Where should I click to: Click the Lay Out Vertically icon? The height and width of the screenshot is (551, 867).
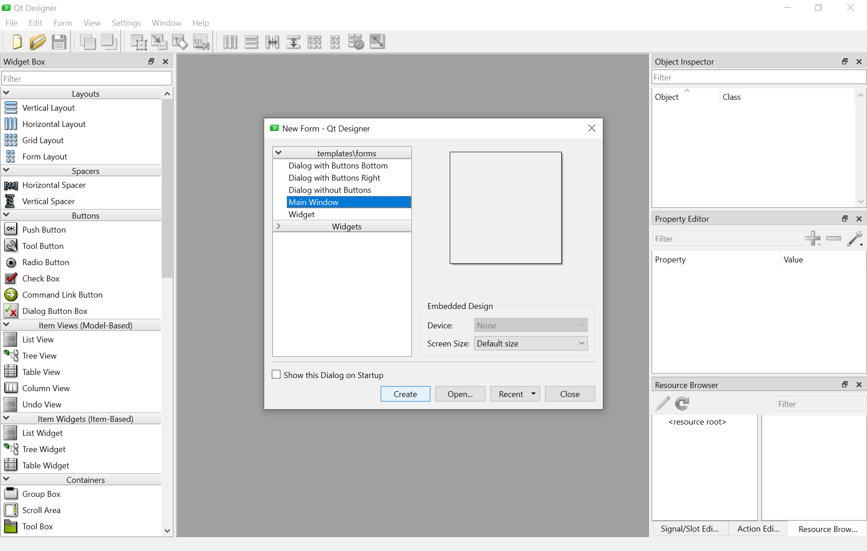(x=251, y=42)
